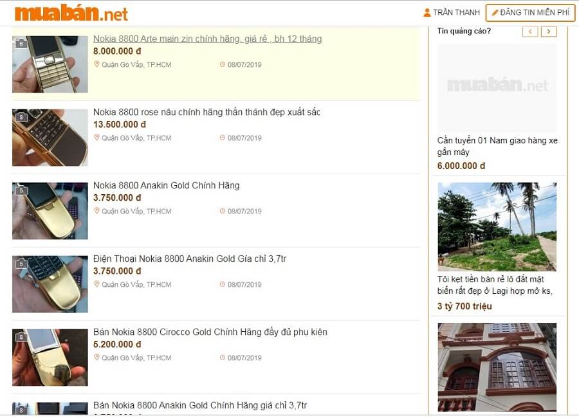Click the Nokia 8800 rose nâu thumbnail
579x418 pixels.
50,138
